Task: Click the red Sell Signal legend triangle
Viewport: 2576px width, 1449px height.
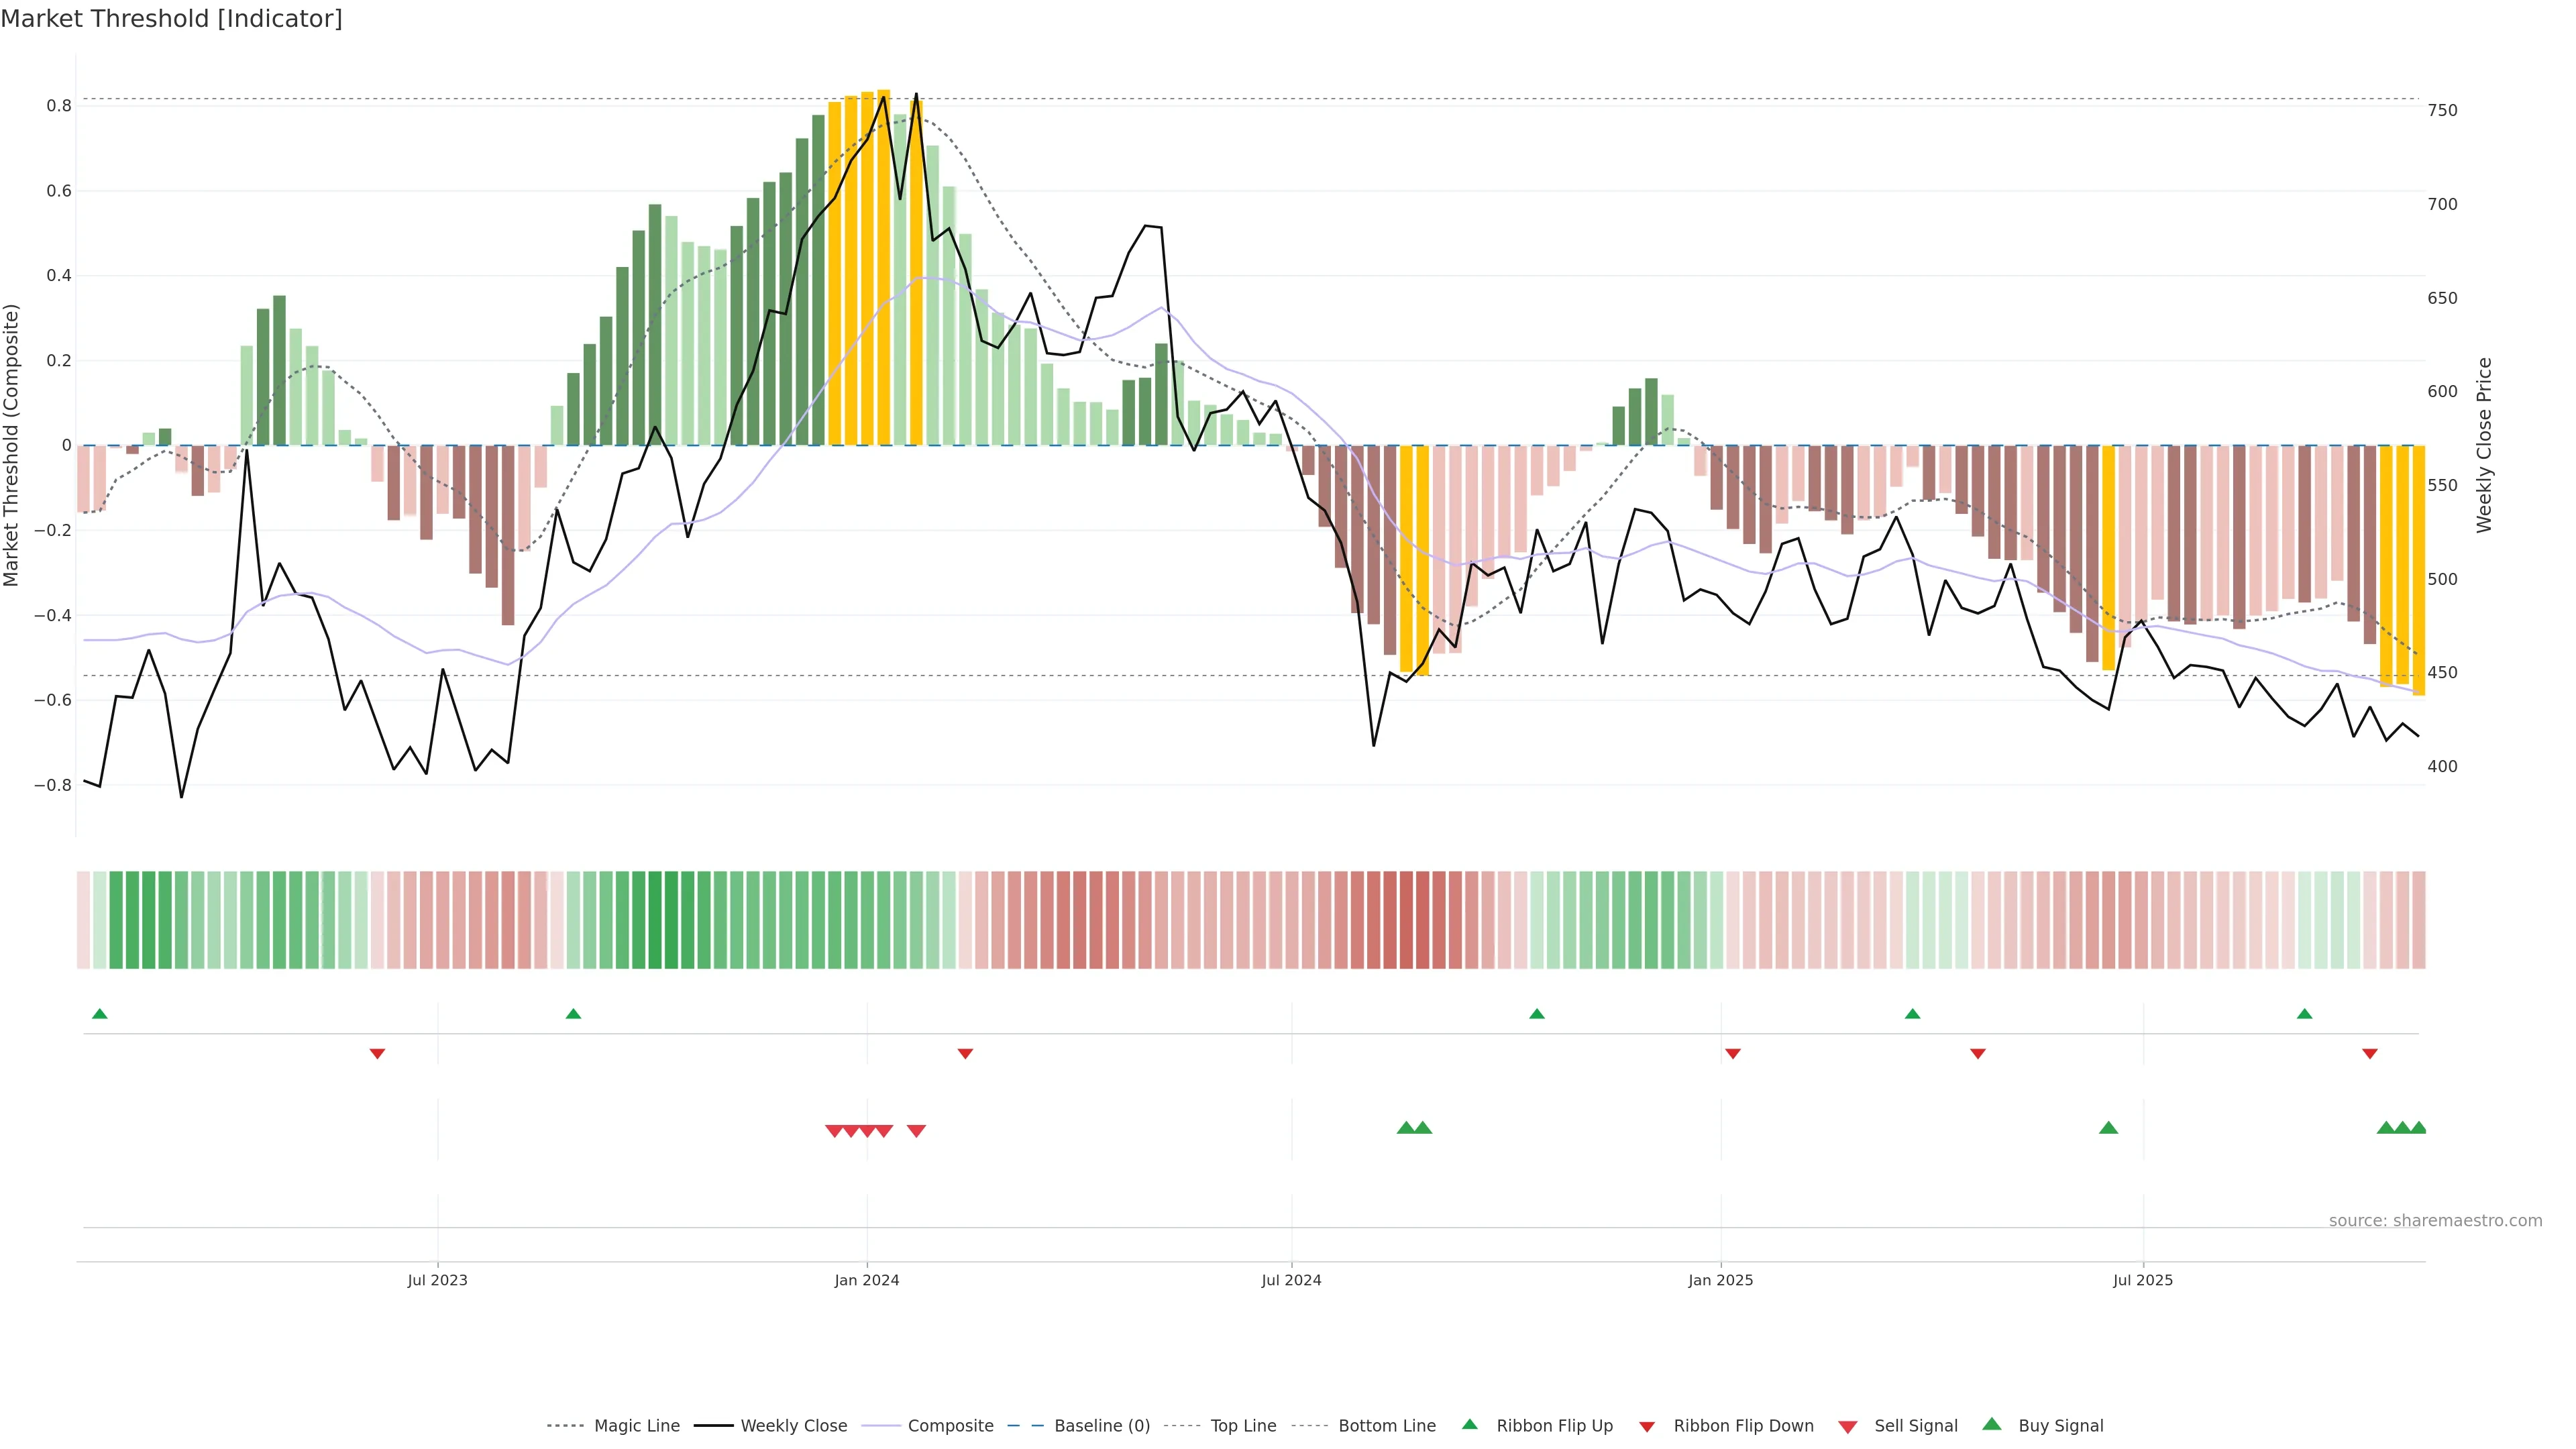Action: [1848, 1427]
